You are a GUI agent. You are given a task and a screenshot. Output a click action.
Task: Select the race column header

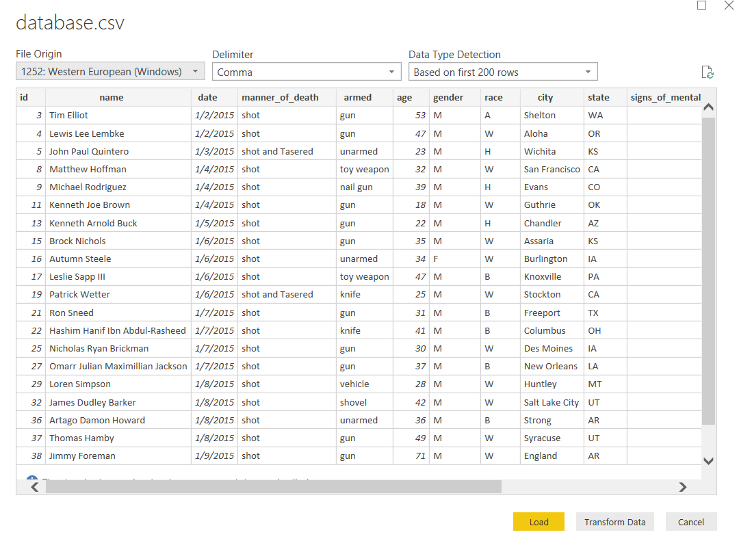[500, 98]
